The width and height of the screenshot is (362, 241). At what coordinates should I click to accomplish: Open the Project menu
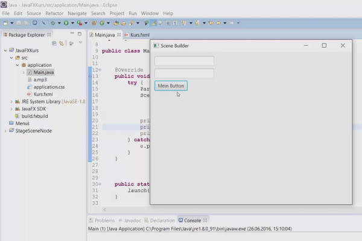click(x=117, y=13)
